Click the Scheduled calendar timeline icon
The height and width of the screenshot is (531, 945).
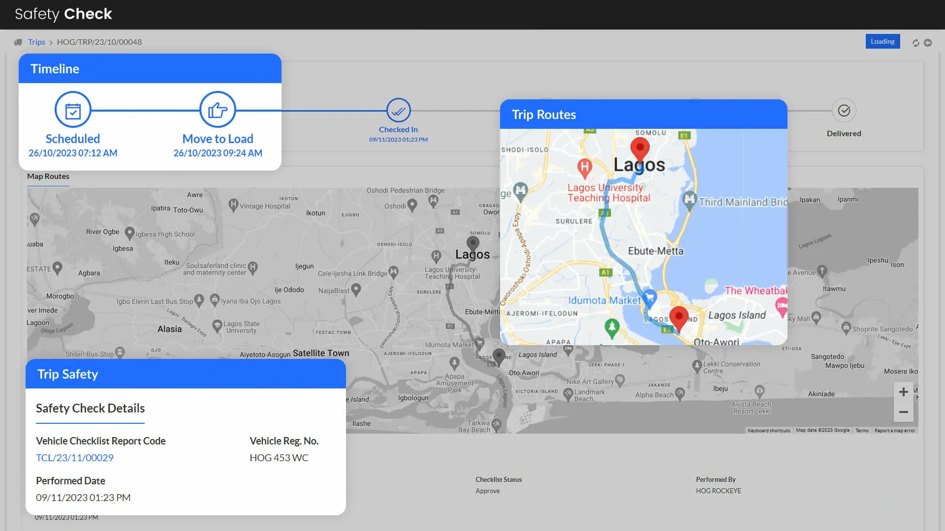73,110
